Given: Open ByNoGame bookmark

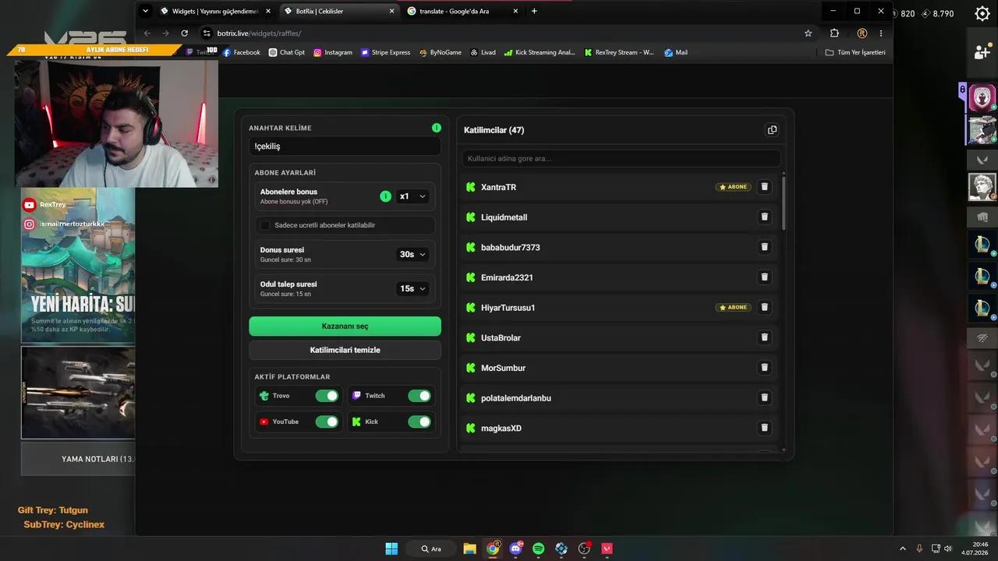Looking at the screenshot, I should [440, 52].
